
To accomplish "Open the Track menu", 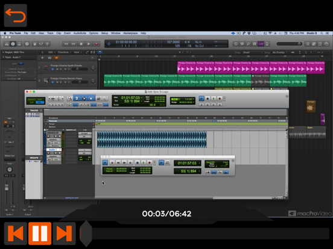I will (x=50, y=33).
